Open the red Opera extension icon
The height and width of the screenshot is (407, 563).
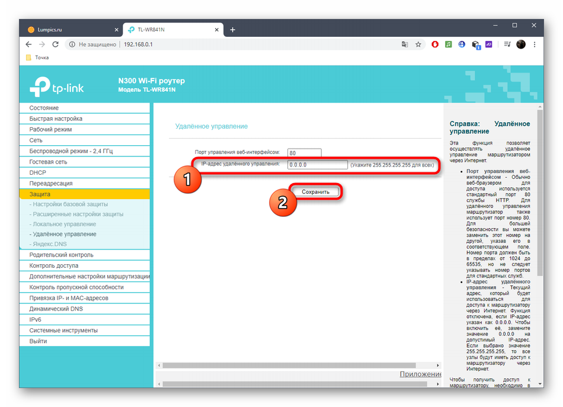[435, 44]
